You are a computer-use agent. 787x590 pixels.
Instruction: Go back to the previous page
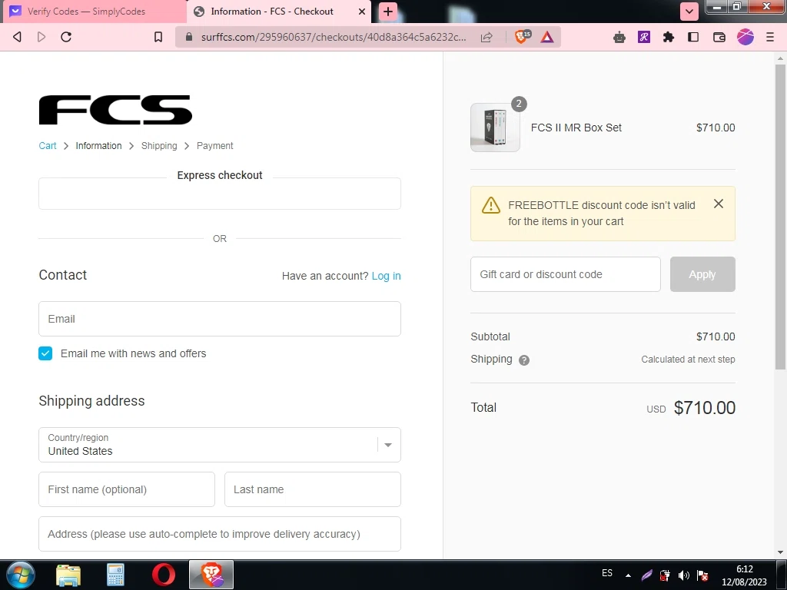[x=17, y=37]
